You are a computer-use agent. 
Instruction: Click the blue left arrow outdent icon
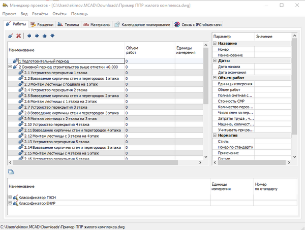pyautogui.click(x=29, y=36)
